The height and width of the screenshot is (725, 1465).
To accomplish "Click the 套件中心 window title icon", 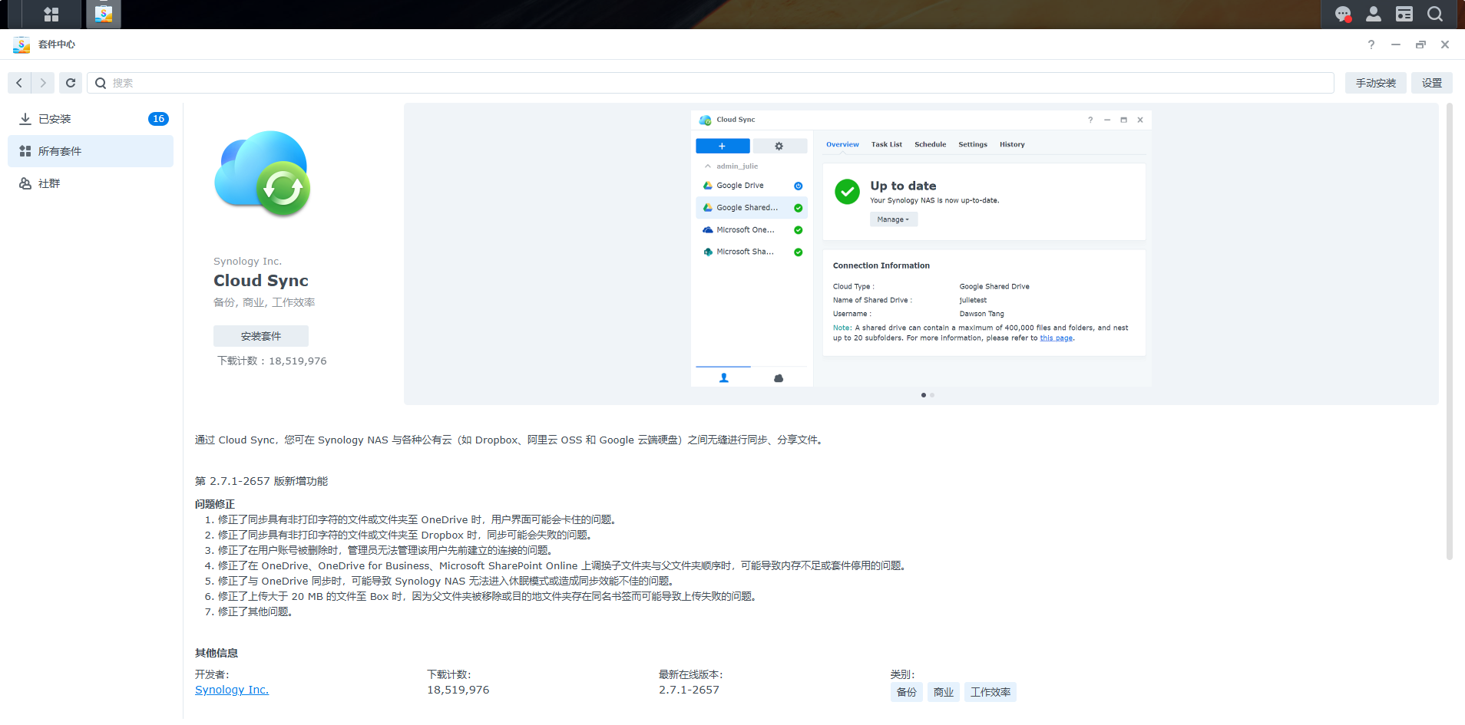I will tap(21, 44).
